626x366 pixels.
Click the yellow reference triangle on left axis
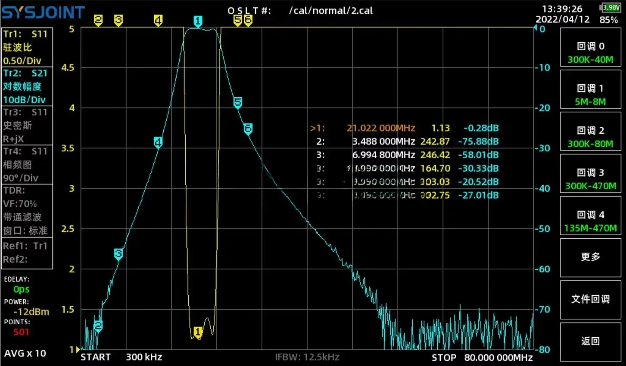point(78,349)
